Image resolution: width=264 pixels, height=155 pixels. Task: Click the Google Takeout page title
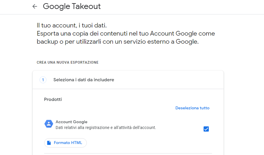pyautogui.click(x=72, y=7)
